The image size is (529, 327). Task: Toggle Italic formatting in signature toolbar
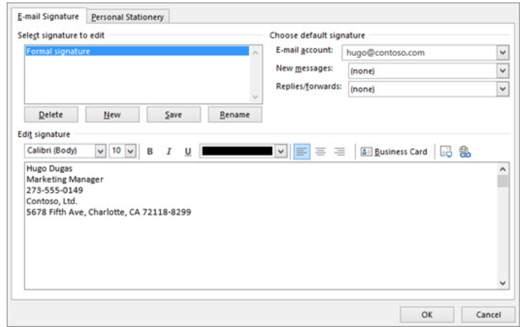click(x=169, y=152)
